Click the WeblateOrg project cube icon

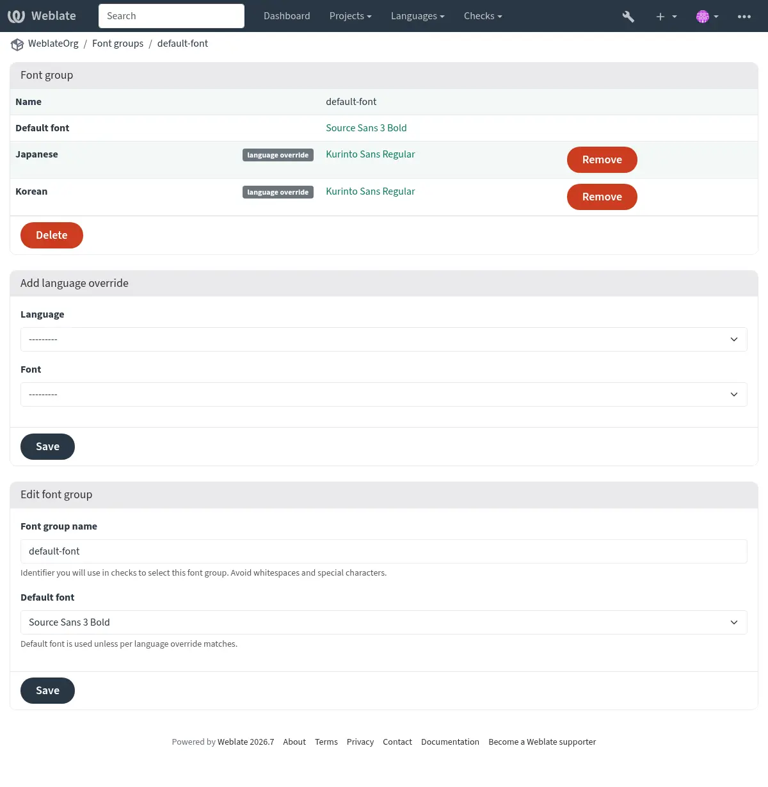pos(17,44)
